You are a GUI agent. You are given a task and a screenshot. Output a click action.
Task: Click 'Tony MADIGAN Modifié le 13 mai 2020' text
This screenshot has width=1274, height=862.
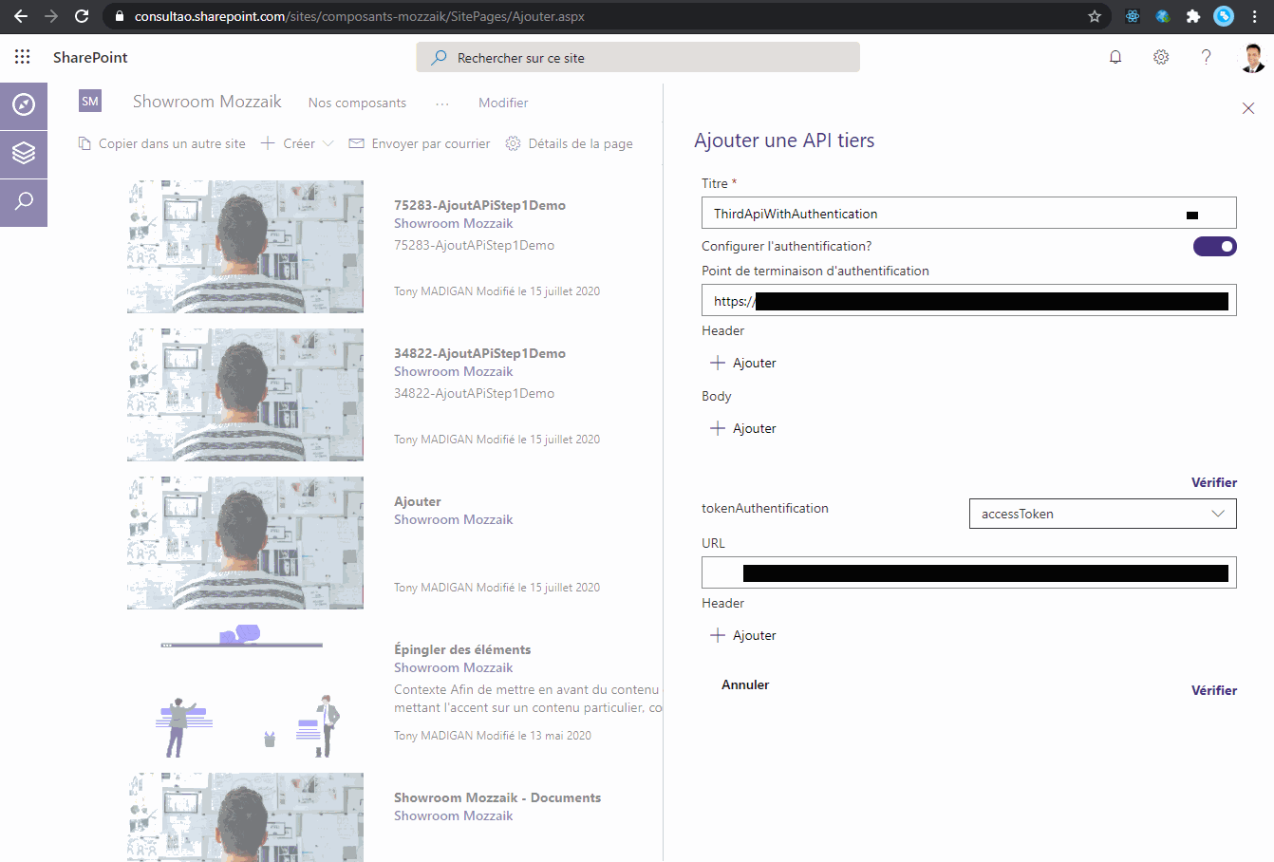493,736
